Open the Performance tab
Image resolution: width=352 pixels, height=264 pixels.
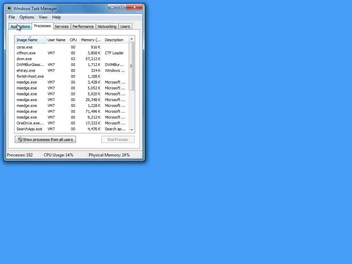[x=83, y=26]
